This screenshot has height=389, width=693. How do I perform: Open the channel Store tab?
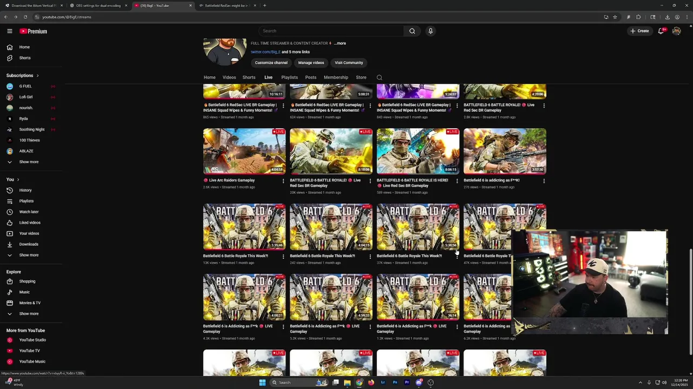(x=361, y=77)
